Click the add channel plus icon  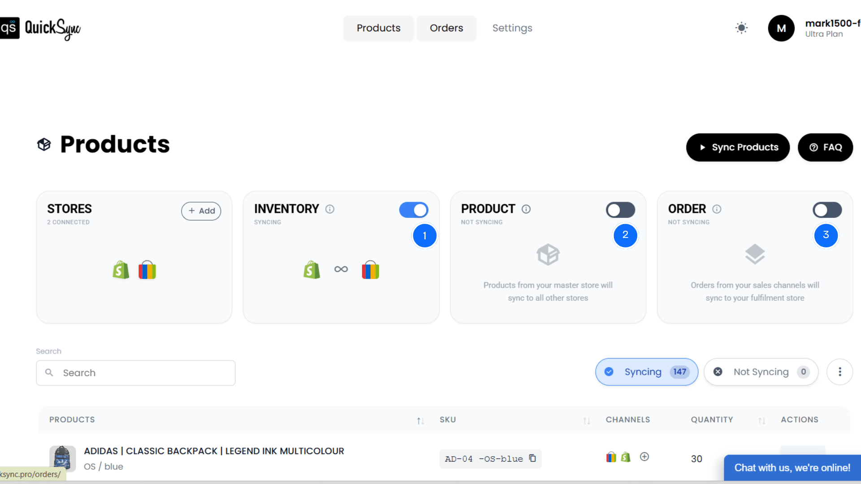(x=644, y=457)
